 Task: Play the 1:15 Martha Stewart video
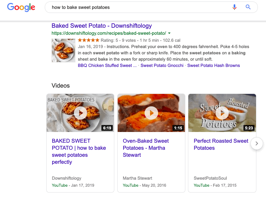pos(151,113)
